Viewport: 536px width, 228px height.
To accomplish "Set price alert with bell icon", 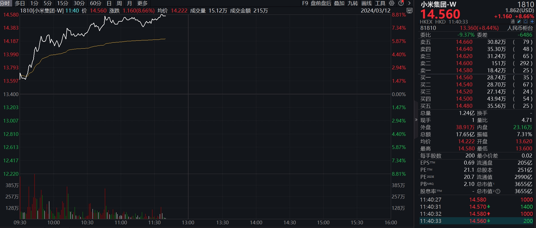I will (525, 22).
